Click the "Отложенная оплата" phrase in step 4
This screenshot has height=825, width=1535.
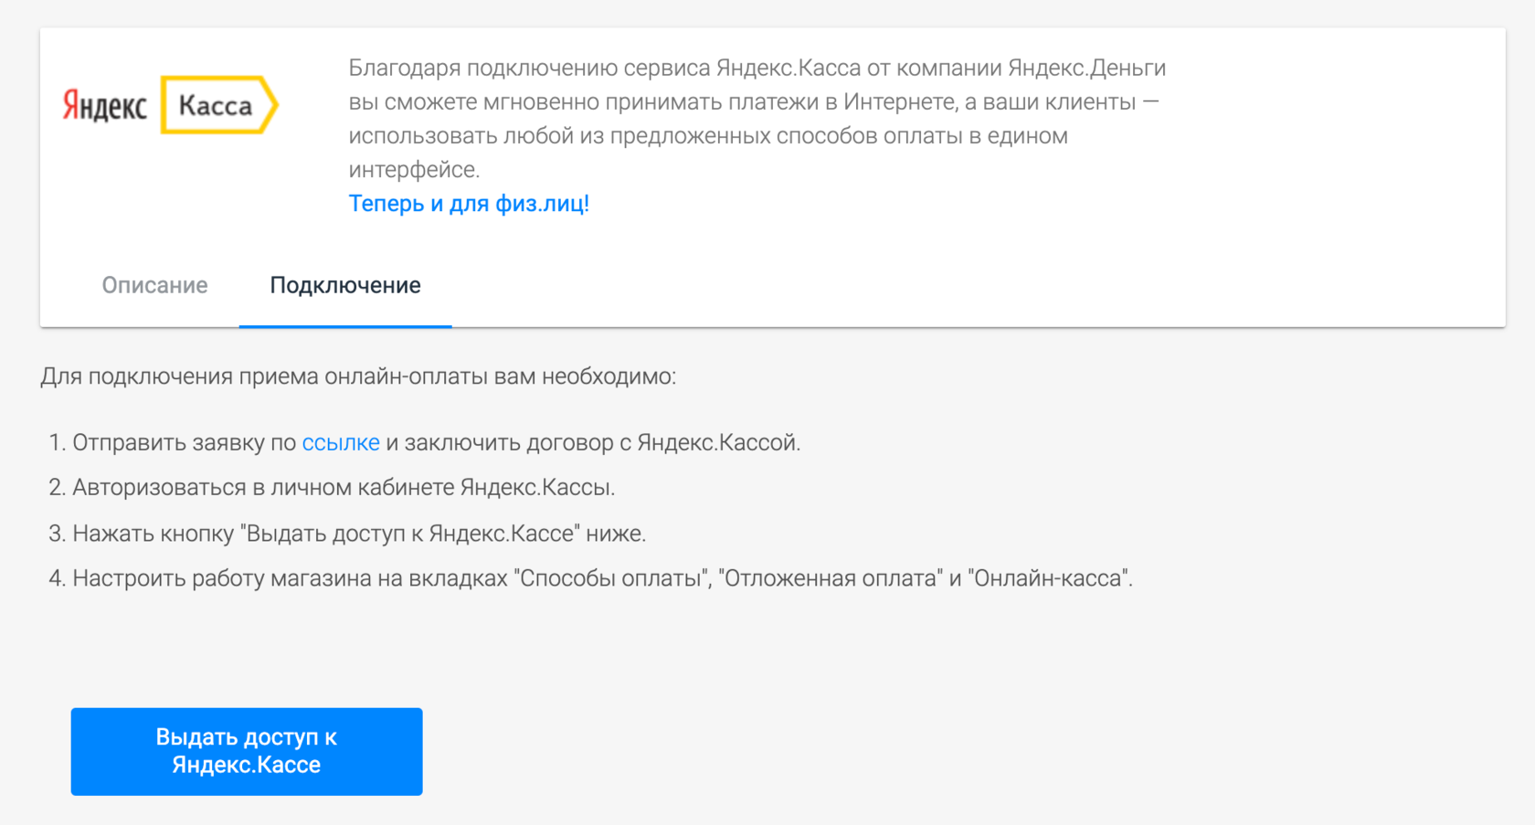point(831,578)
